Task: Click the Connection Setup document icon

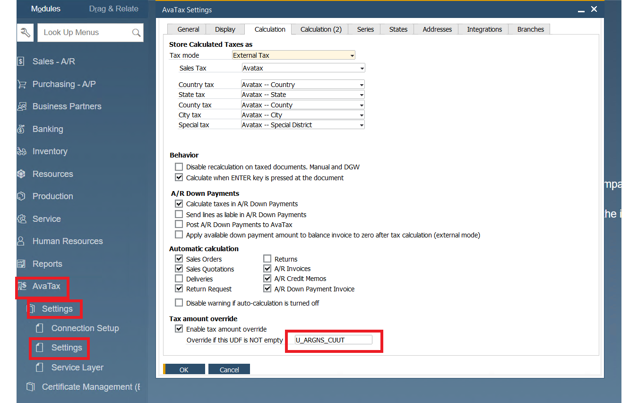Action: pos(40,328)
